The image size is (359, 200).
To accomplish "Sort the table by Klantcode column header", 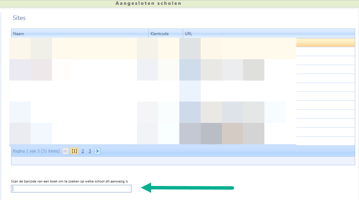I will (166, 34).
